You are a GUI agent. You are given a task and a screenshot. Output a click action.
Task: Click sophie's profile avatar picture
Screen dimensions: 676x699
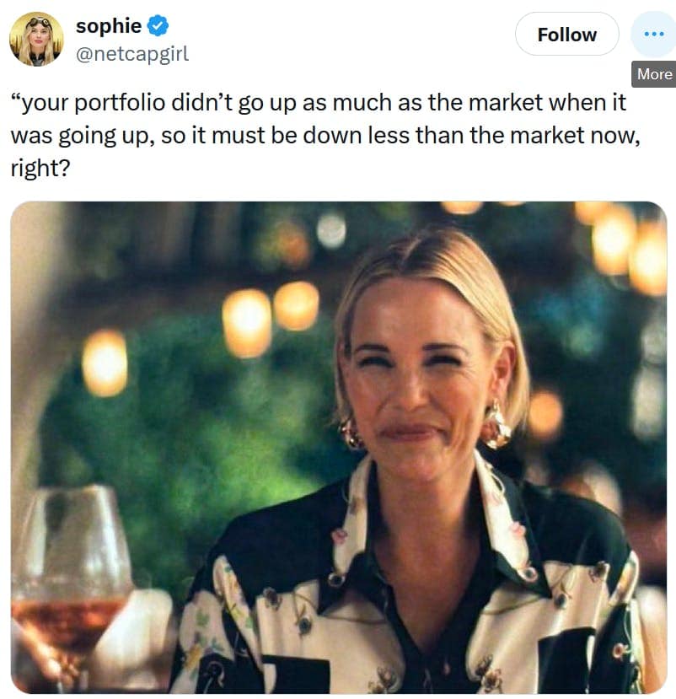click(36, 39)
